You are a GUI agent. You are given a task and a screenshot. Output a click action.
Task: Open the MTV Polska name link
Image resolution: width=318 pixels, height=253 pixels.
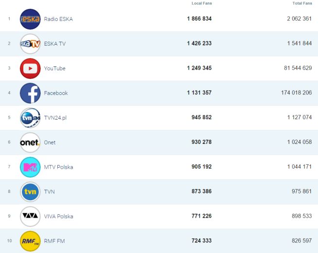pyautogui.click(x=58, y=167)
